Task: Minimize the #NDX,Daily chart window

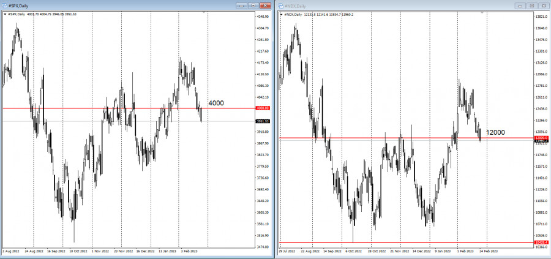Action: (x=520, y=6)
